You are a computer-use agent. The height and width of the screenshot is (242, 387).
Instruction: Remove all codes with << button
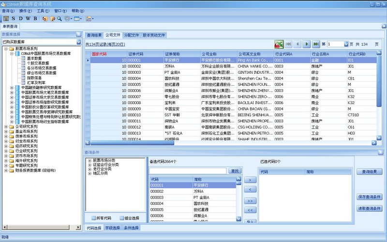coord(250,210)
